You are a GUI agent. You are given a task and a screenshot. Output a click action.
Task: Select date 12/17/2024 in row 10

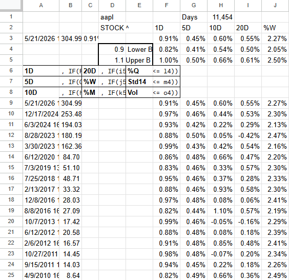41,114
